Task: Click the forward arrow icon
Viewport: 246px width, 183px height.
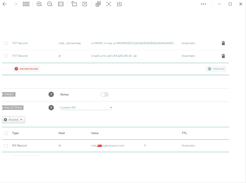Action: pyautogui.click(x=15, y=4)
